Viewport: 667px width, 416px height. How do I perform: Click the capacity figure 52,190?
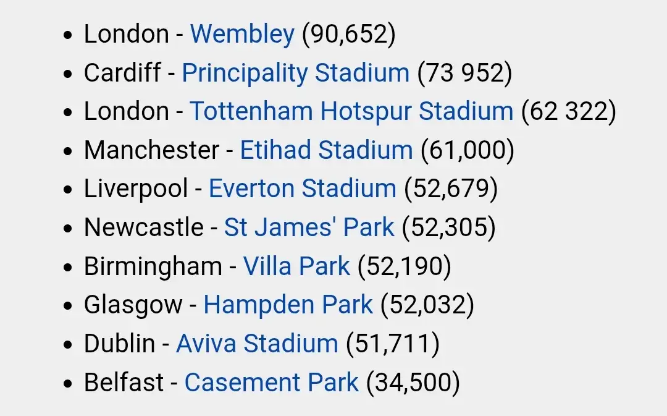(x=404, y=266)
